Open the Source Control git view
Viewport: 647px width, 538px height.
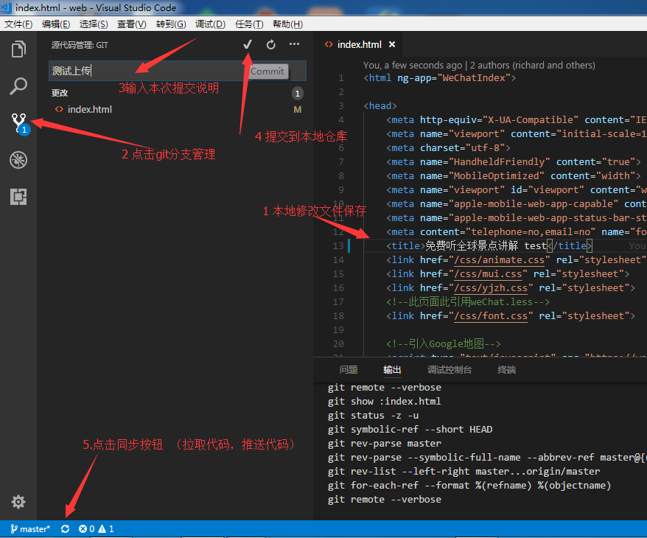[x=20, y=123]
